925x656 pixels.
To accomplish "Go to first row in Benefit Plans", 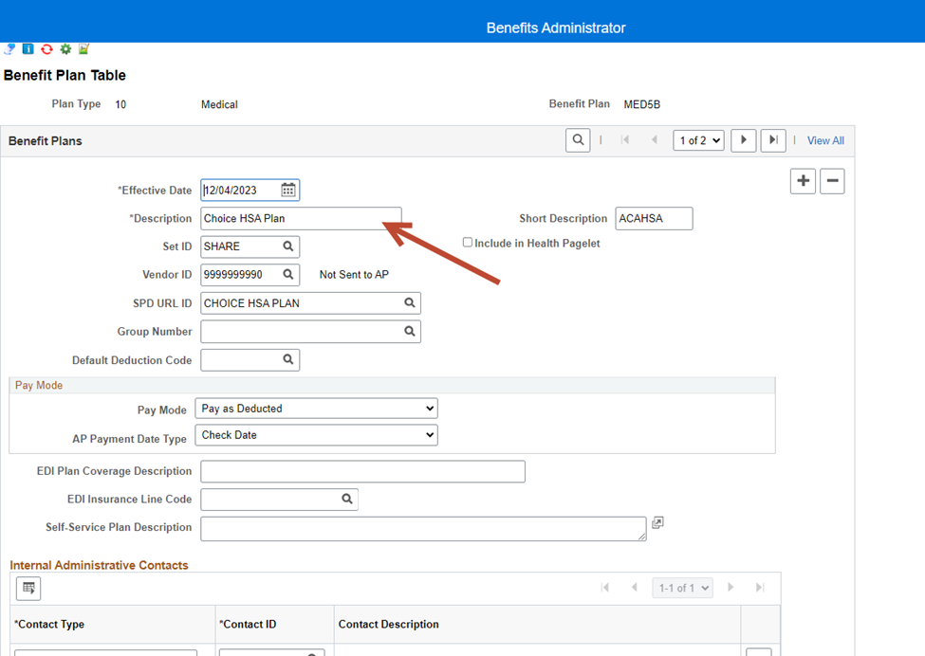I will tap(625, 140).
